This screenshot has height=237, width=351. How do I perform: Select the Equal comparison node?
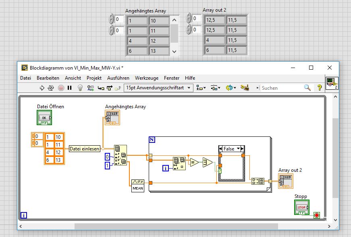pyautogui.click(x=194, y=162)
